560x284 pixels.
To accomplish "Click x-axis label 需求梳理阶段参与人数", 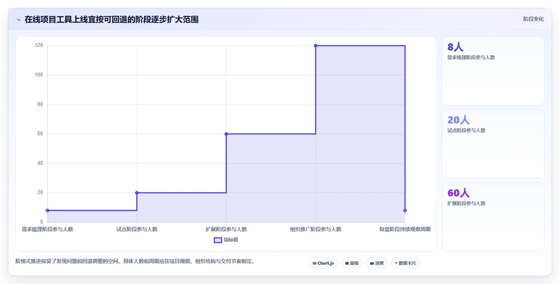I will [x=47, y=229].
